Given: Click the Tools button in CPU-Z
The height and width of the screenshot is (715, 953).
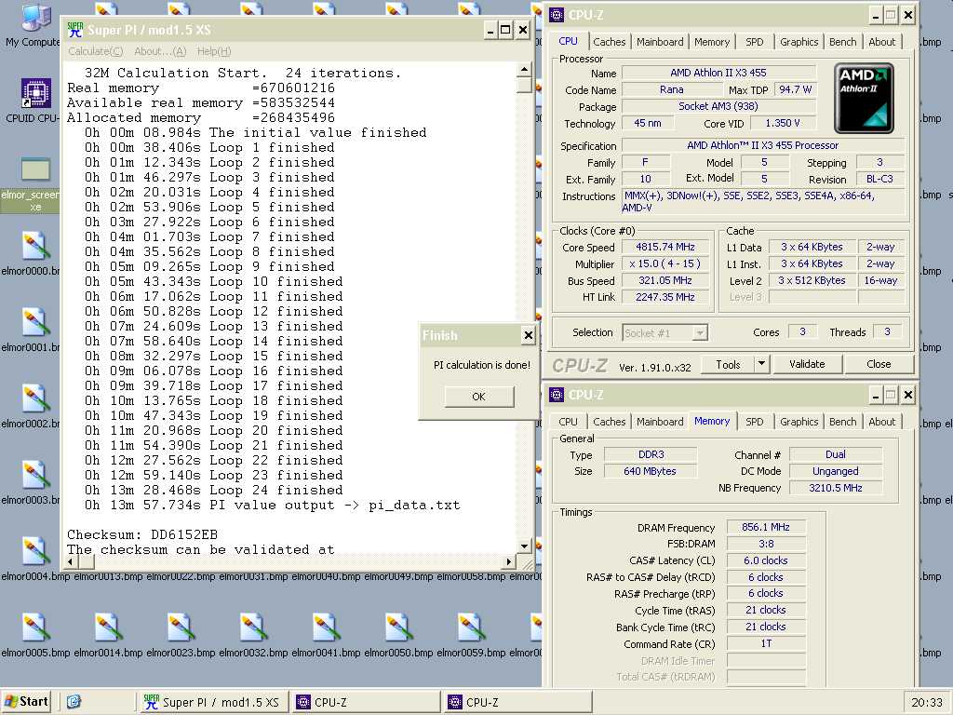Looking at the screenshot, I should pyautogui.click(x=728, y=365).
